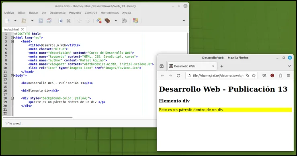Click the Firefox address bar URL field

click(x=218, y=76)
